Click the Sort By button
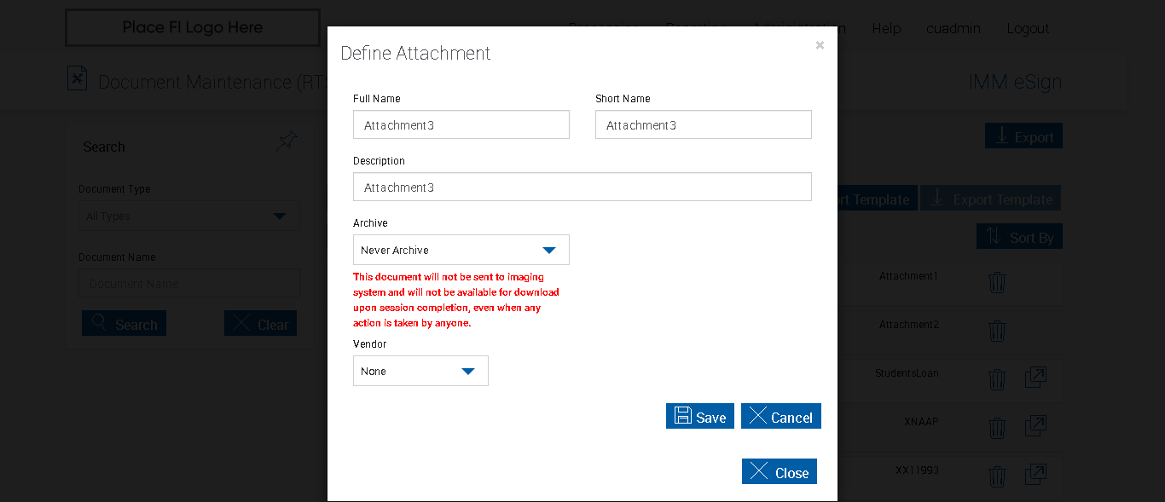This screenshot has width=1165, height=502. tap(1019, 237)
